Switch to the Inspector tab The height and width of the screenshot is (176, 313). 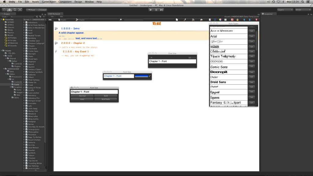pos(268,14)
